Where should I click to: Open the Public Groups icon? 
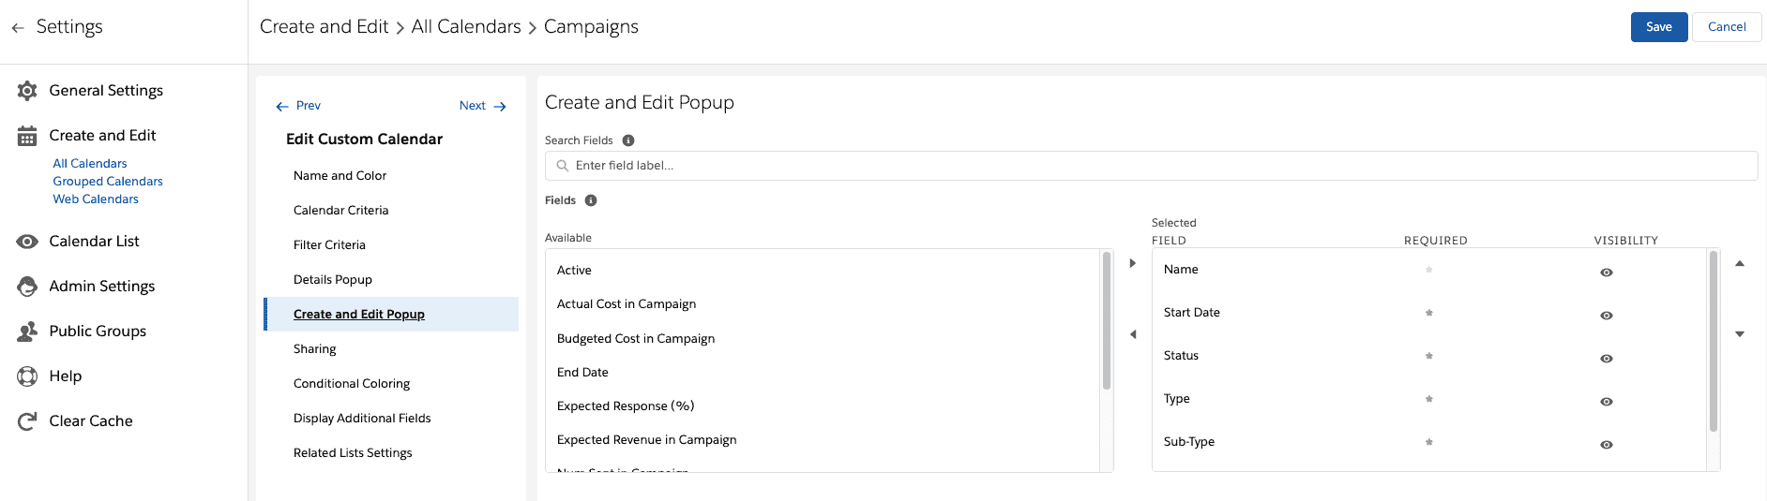pos(27,332)
